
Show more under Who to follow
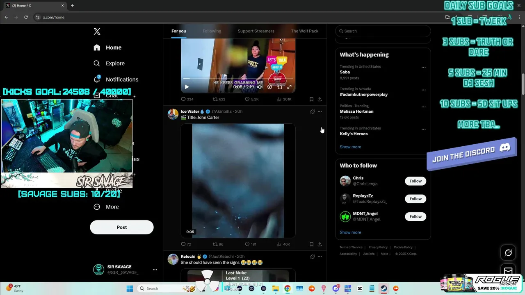point(350,232)
